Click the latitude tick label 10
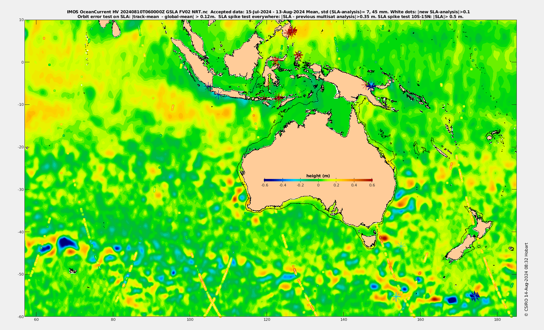Image resolution: width=544 pixels, height=330 pixels. [x=21, y=20]
